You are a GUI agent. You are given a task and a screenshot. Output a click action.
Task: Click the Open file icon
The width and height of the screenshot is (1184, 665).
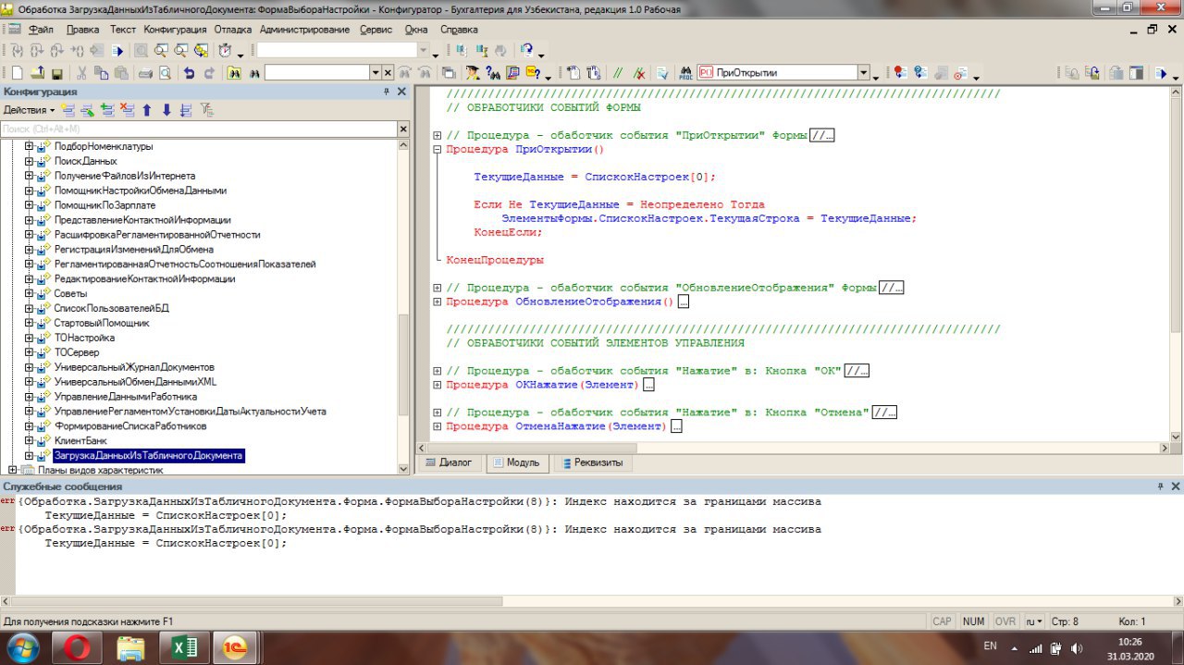[x=36, y=73]
